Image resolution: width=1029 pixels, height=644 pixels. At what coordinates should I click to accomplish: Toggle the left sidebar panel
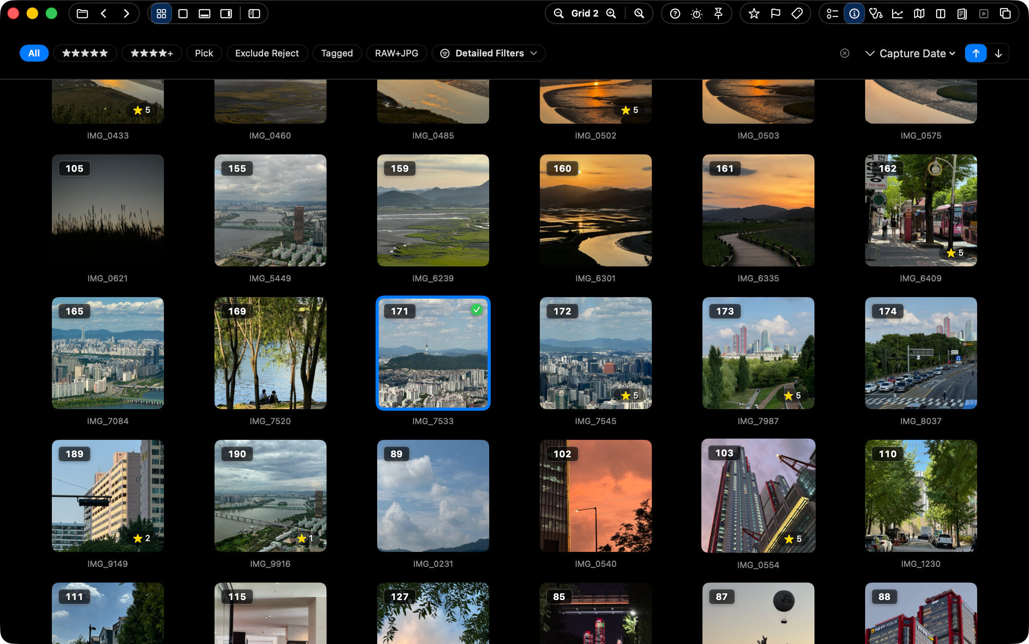[254, 14]
